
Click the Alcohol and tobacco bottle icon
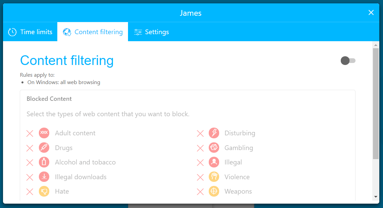(44, 162)
